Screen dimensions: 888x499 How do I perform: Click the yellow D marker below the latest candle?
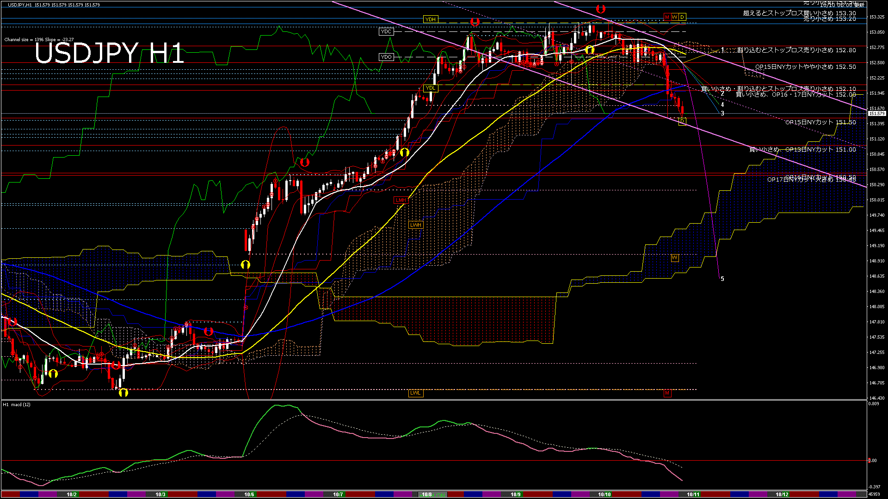pos(682,121)
